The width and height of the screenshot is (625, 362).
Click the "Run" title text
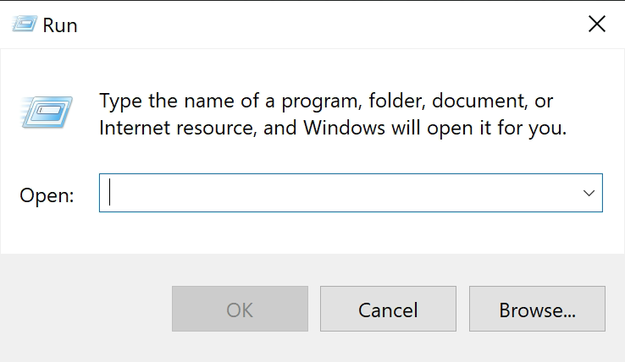[60, 25]
